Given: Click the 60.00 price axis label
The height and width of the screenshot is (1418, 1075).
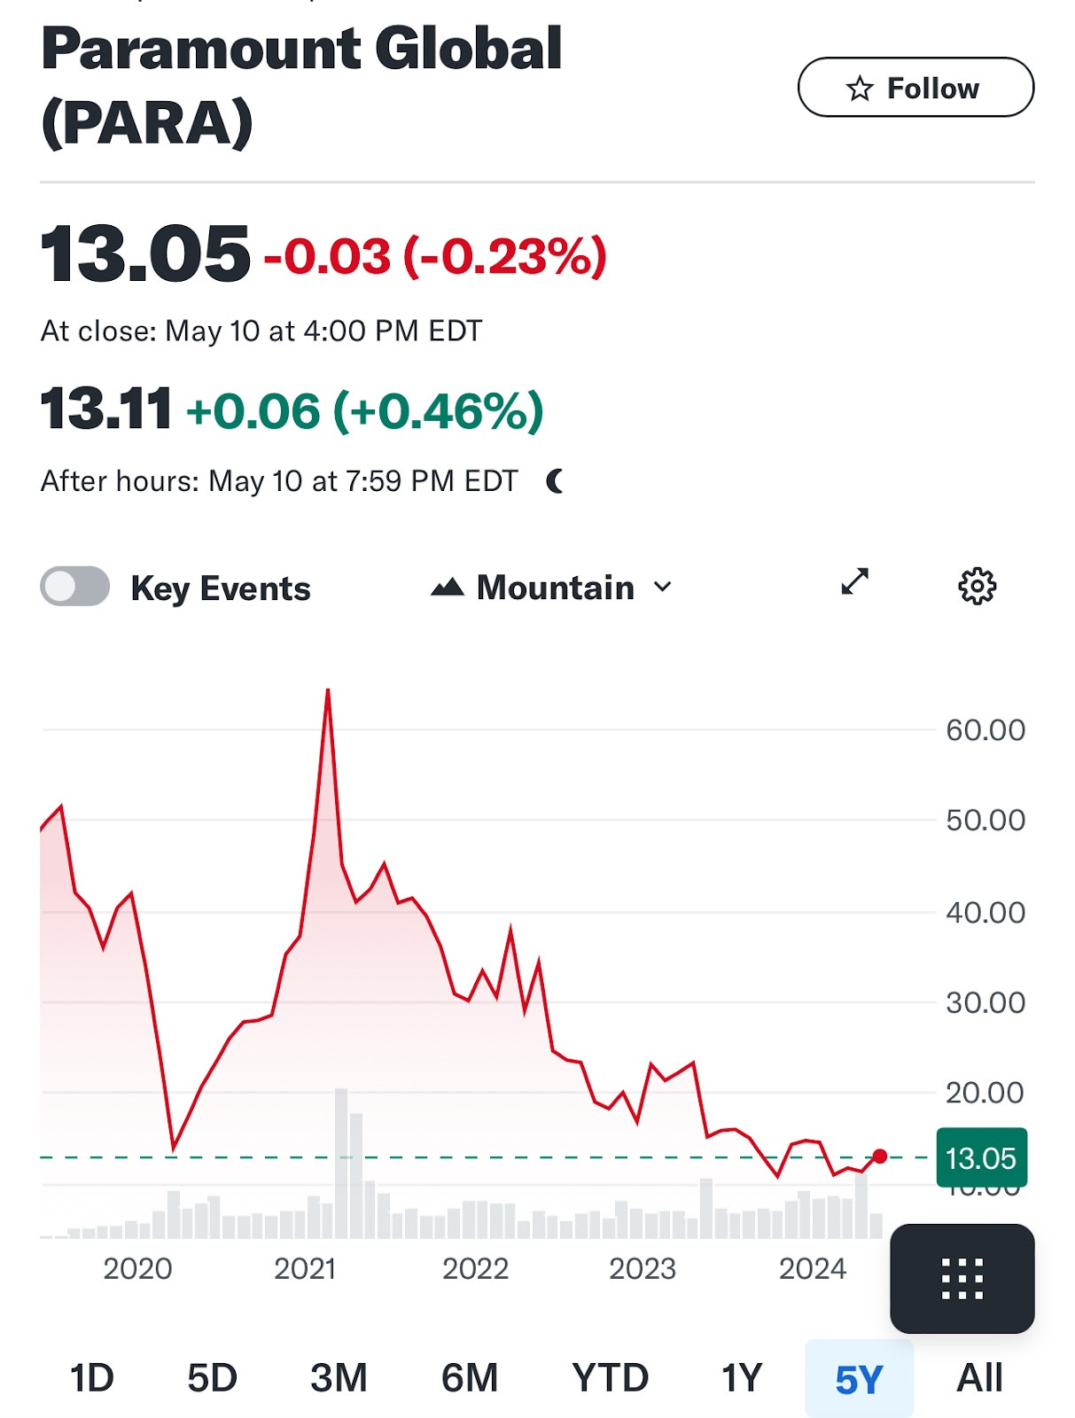Looking at the screenshot, I should tap(985, 730).
